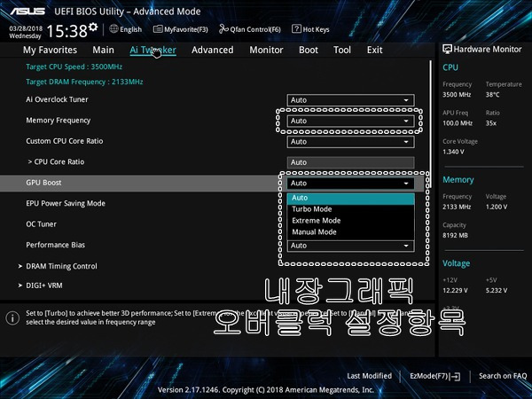This screenshot has width=532, height=399.
Task: Show the Hot Keys help
Action: click(x=310, y=29)
